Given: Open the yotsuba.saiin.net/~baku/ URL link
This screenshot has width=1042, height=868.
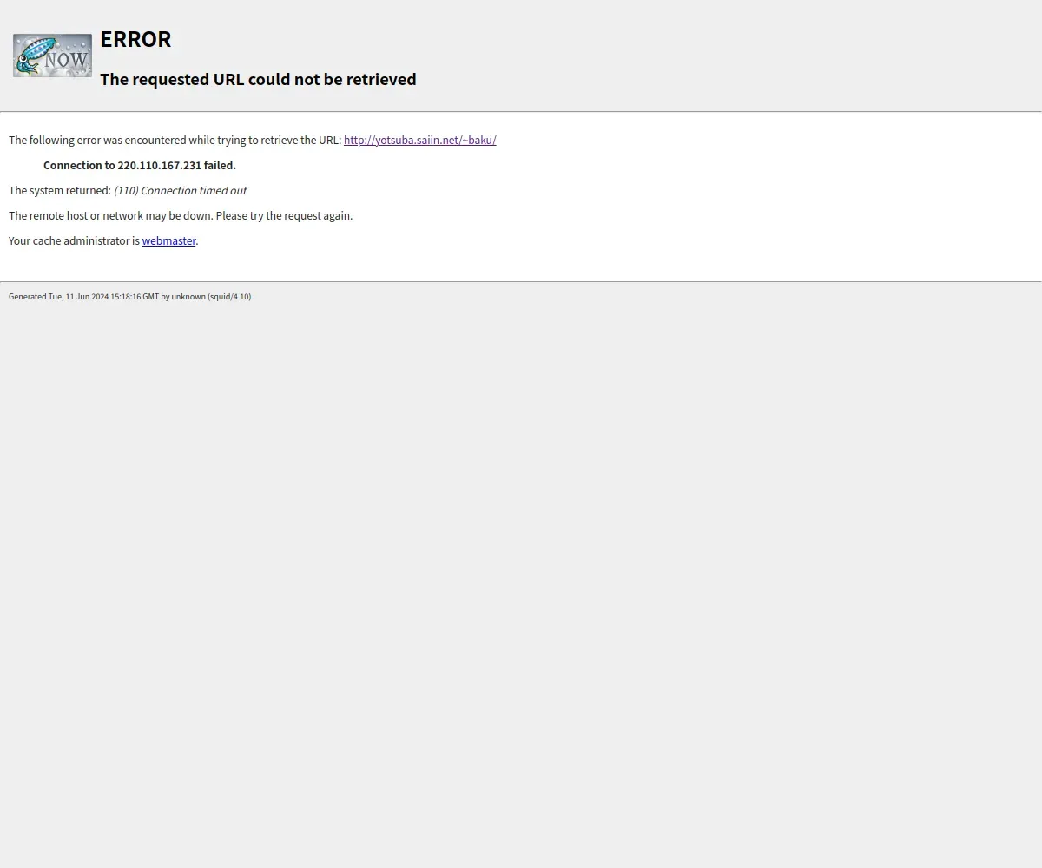Looking at the screenshot, I should coord(420,140).
